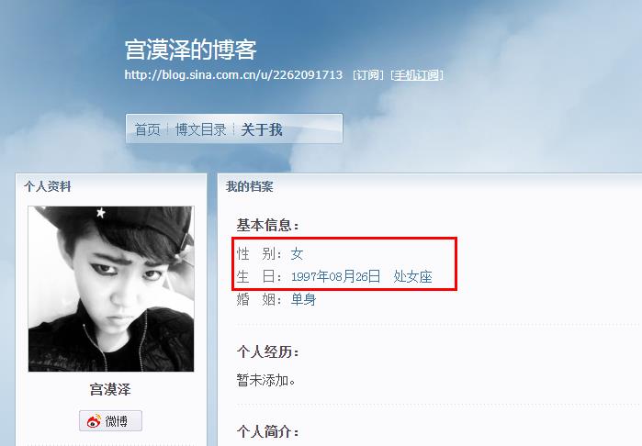
Task: Open the 微博 button under profile
Action: pos(110,420)
